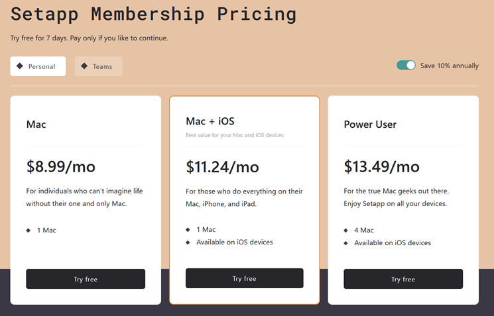The height and width of the screenshot is (316, 494).
Task: Select the Power User plan heading
Action: (x=370, y=125)
